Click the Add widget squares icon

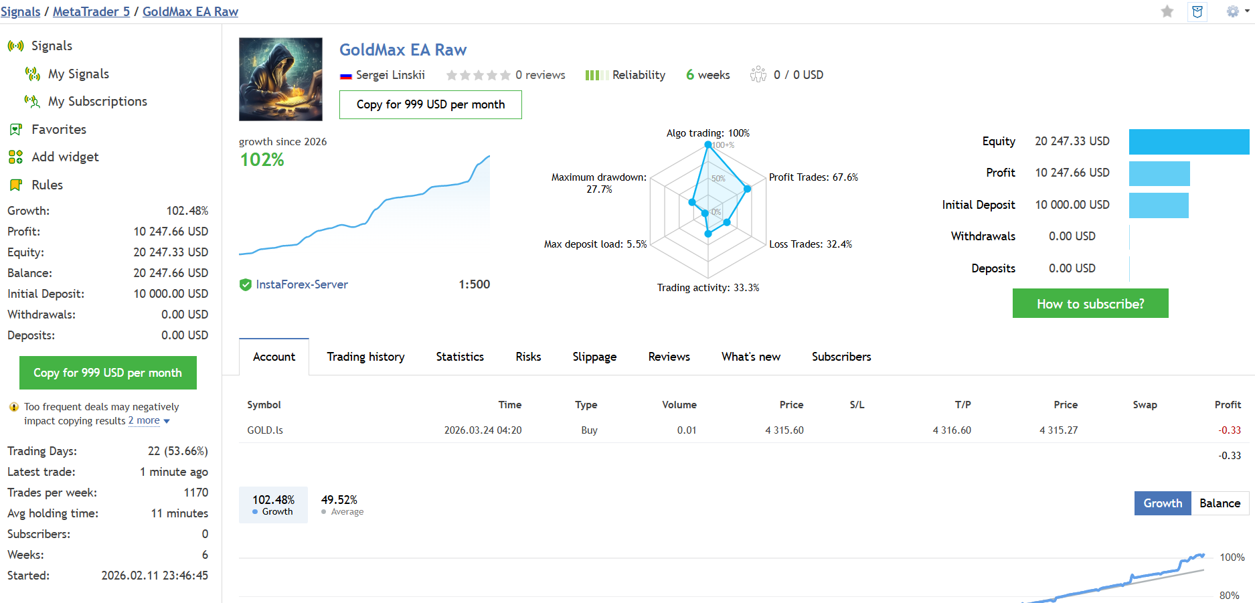15,157
